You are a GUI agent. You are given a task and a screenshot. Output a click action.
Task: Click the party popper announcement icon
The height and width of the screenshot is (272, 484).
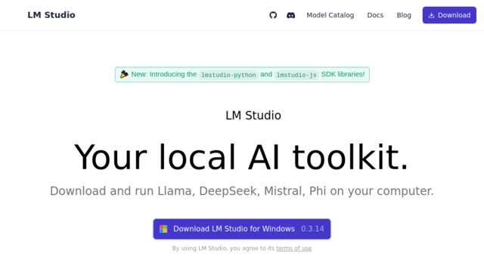pyautogui.click(x=124, y=74)
